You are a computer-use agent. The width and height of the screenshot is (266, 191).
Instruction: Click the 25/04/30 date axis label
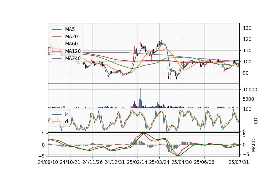[182, 162]
